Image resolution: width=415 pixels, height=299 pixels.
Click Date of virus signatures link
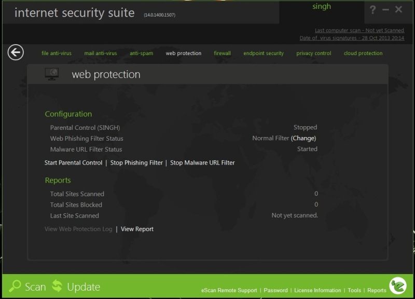tap(352, 38)
